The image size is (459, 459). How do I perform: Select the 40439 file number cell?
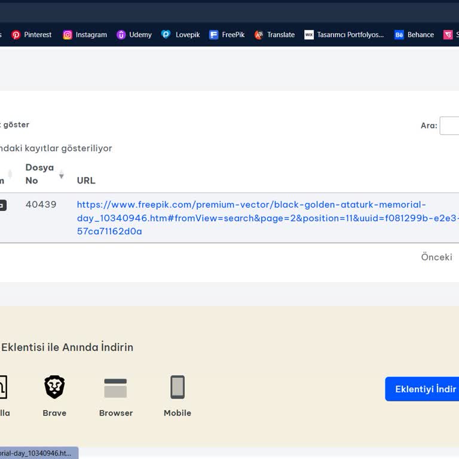click(x=41, y=204)
